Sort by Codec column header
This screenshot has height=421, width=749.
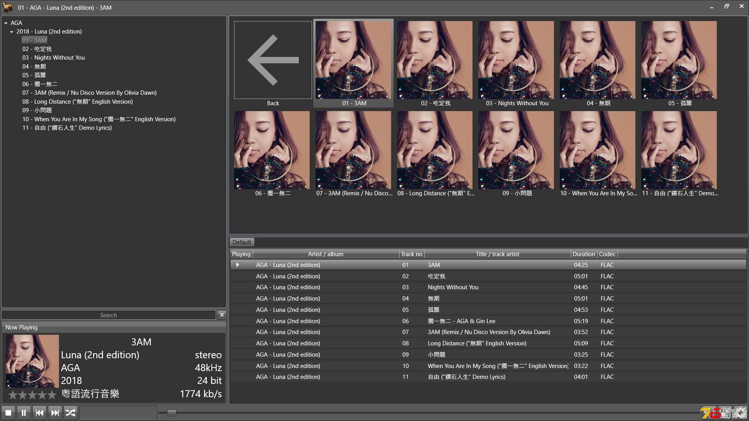click(x=607, y=254)
